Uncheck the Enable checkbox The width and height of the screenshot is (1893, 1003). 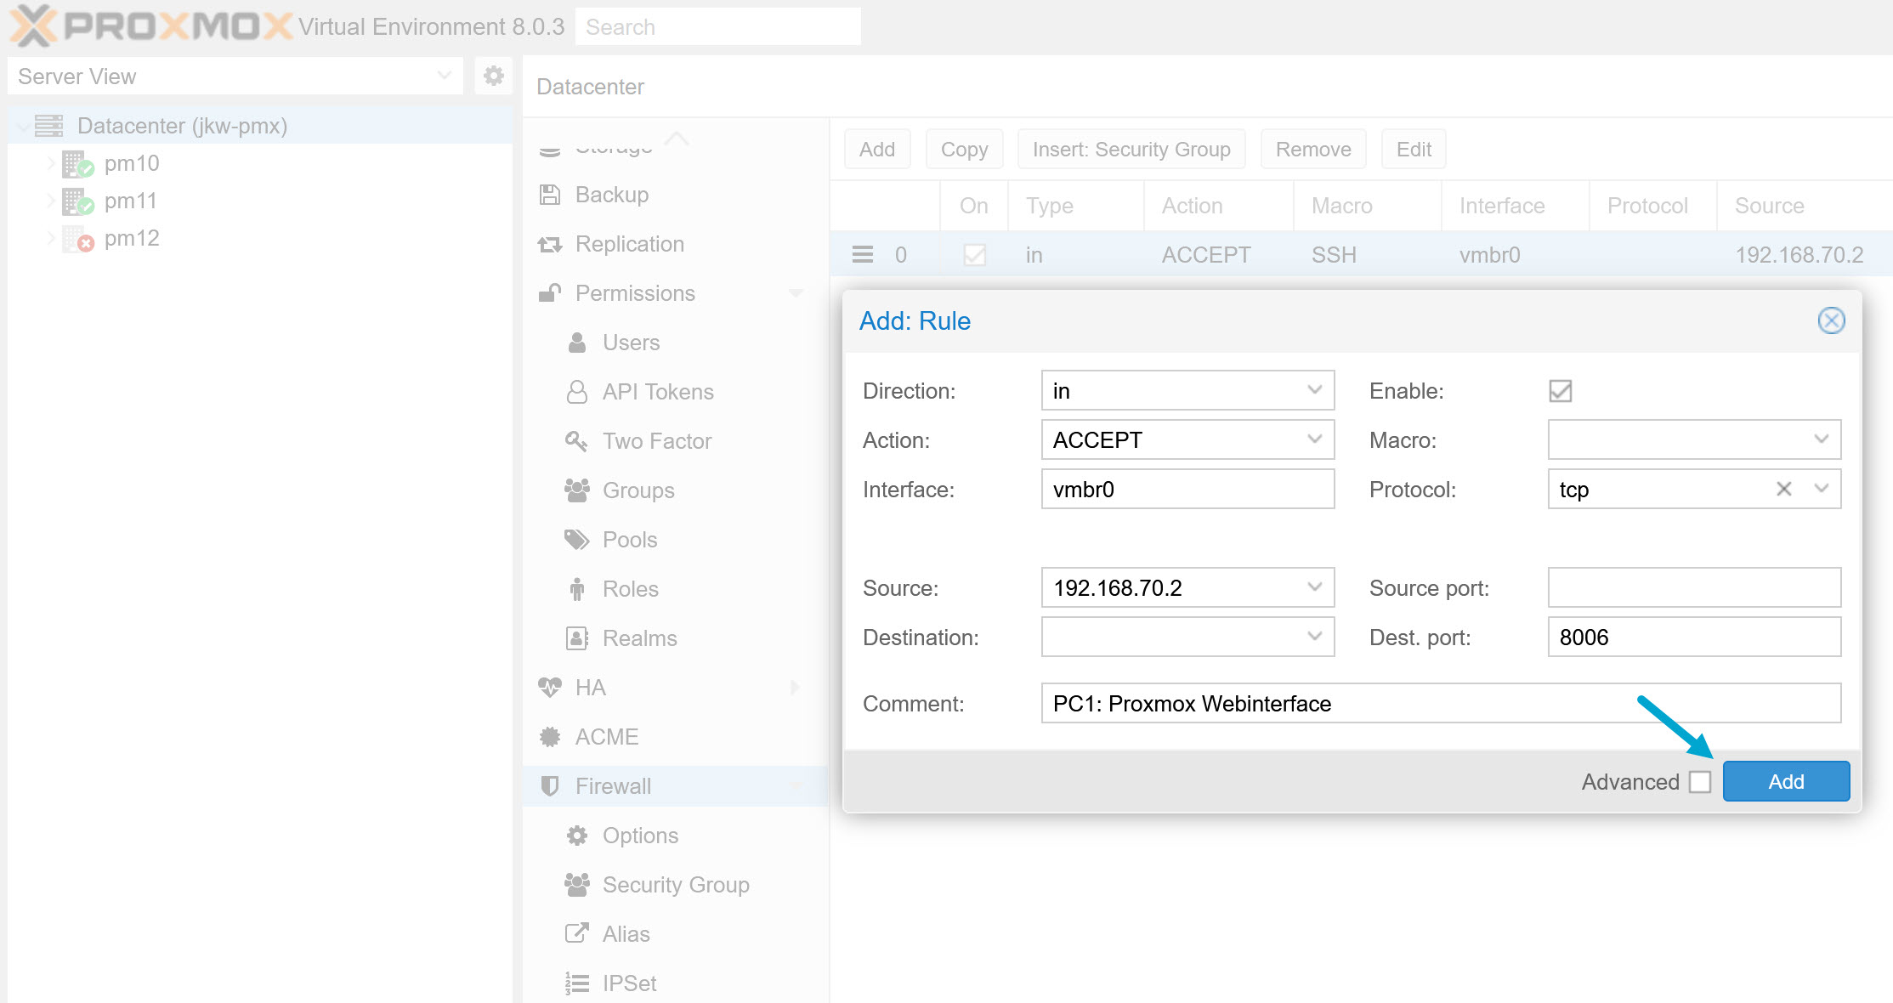click(1559, 390)
